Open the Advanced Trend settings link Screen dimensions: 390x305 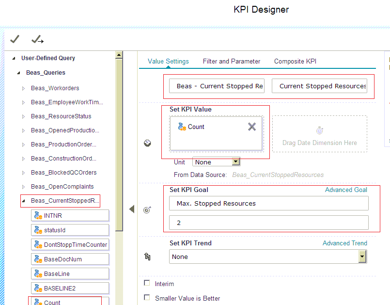(x=344, y=243)
